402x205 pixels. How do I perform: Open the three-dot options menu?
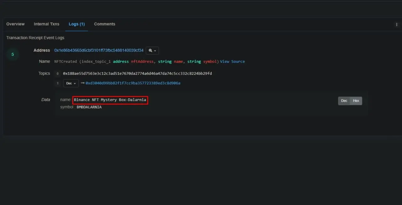[397, 24]
